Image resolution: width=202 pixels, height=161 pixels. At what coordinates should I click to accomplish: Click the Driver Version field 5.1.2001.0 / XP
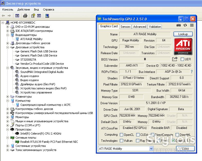[x=156, y=103]
